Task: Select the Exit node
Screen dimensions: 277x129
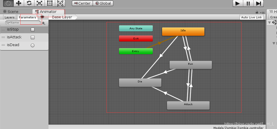Action: click(136, 39)
